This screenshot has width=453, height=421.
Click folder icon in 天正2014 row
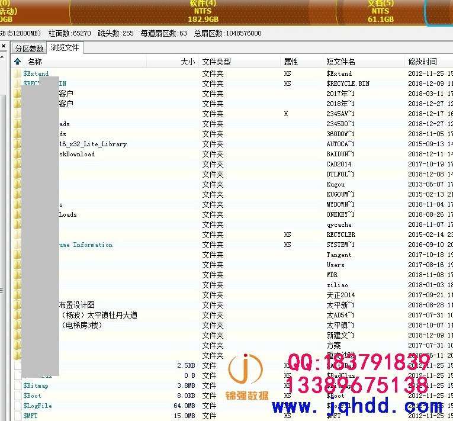[x=17, y=295]
